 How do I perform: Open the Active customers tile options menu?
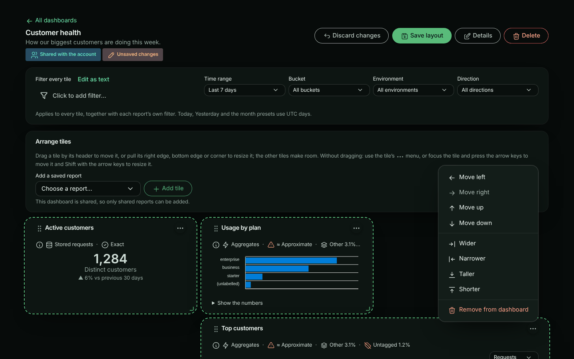(180, 228)
